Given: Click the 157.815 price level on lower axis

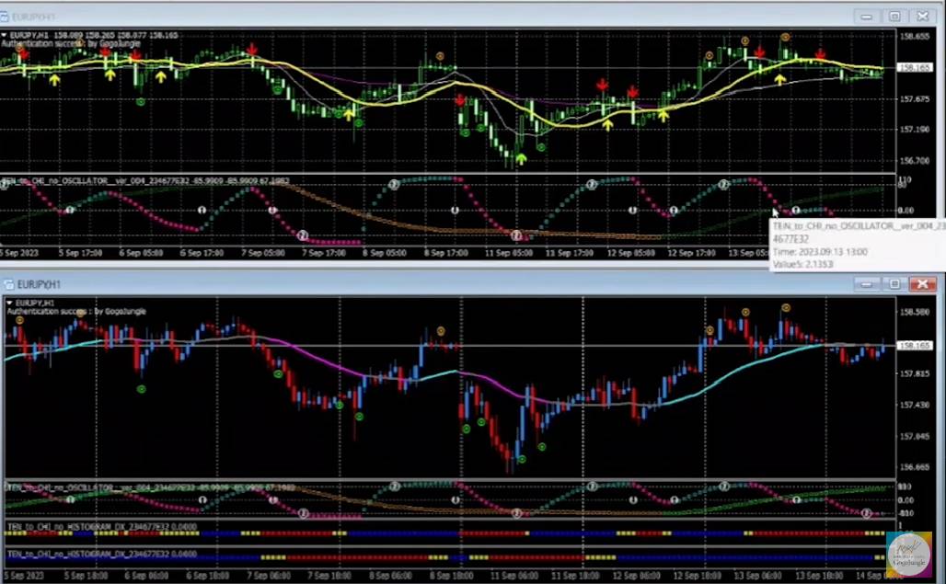Looking at the screenshot, I should pos(915,374).
